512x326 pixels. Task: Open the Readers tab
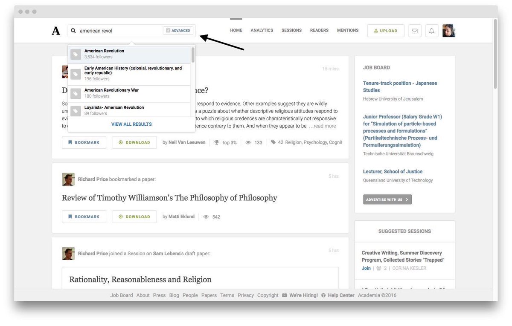319,30
